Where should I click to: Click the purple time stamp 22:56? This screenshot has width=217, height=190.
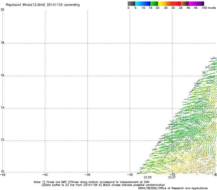148,177
